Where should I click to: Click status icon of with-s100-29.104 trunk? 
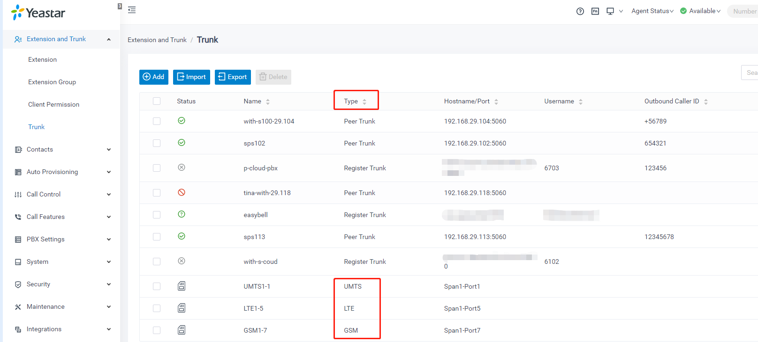182,121
